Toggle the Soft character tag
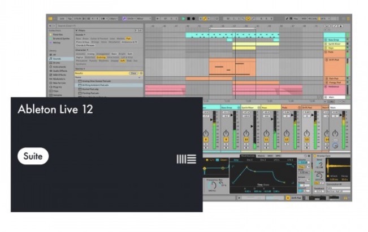 (x=123, y=61)
